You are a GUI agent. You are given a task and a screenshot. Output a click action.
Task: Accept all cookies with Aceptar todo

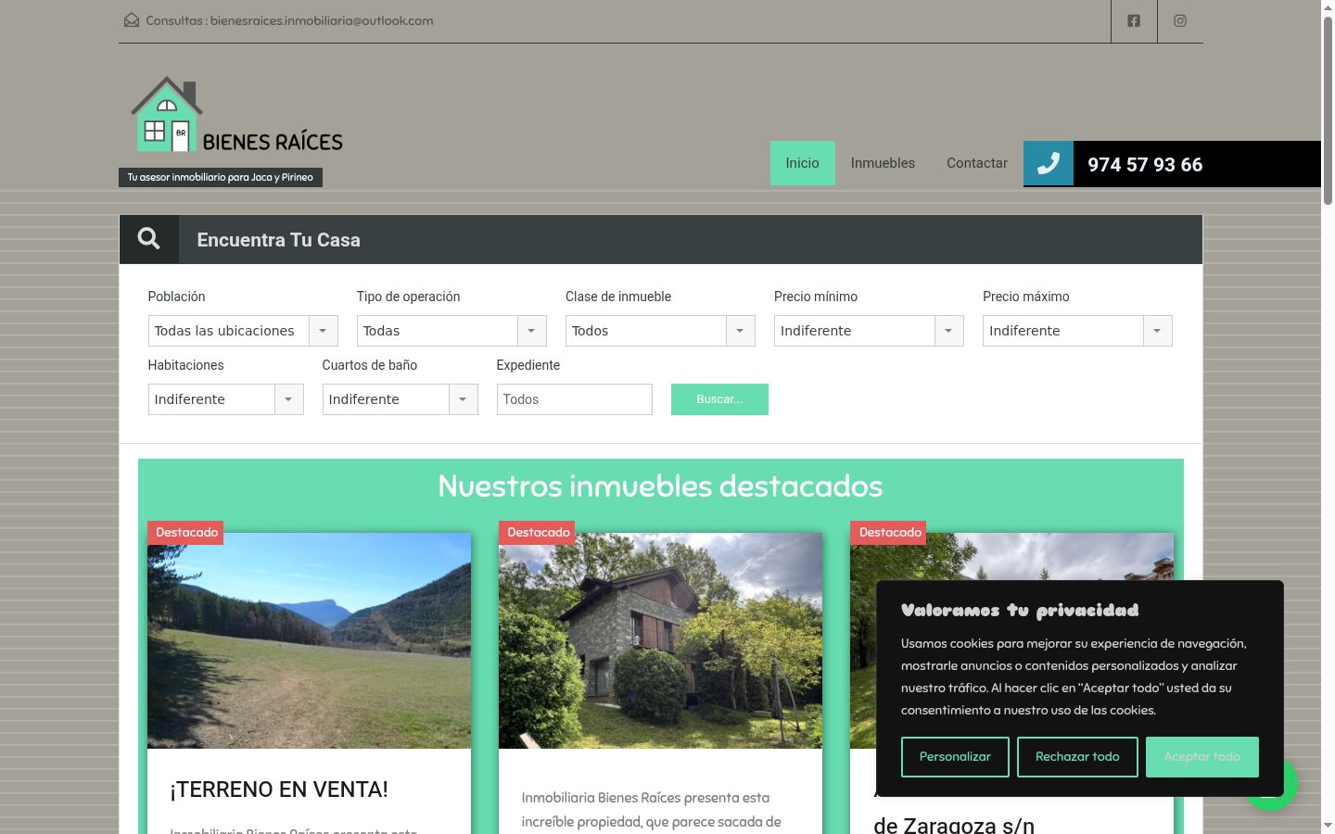pos(1202,757)
